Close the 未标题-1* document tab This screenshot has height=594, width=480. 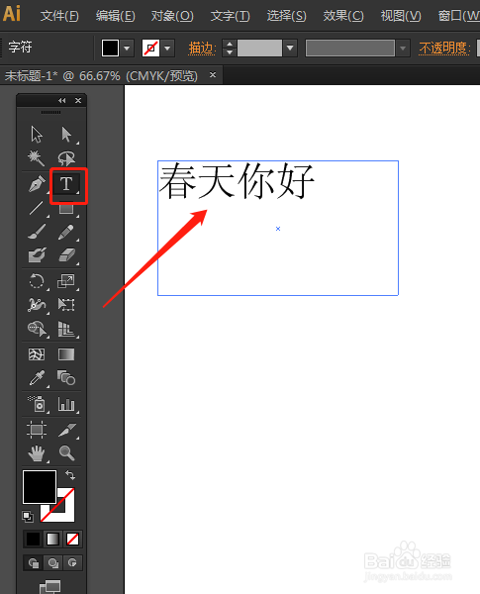213,75
